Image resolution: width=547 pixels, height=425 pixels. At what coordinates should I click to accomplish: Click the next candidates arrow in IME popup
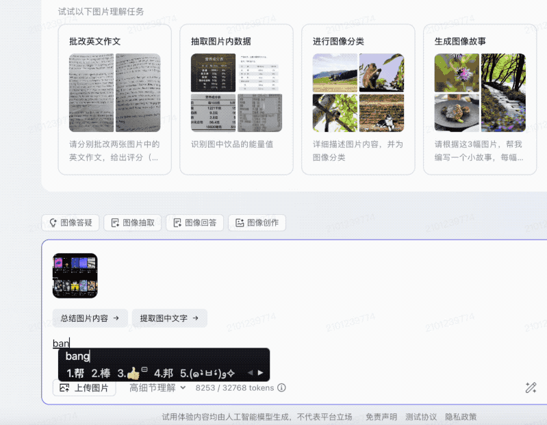(x=260, y=373)
